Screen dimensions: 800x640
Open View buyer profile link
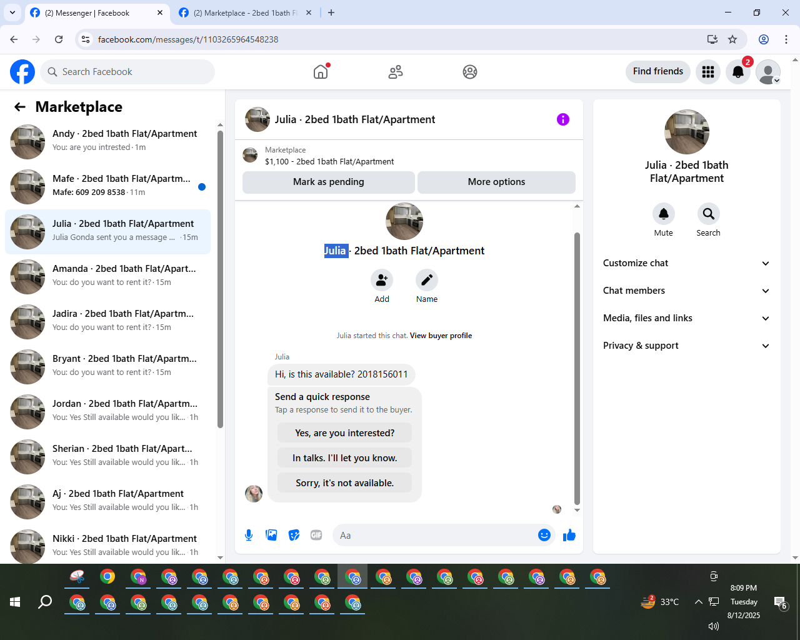tap(441, 336)
